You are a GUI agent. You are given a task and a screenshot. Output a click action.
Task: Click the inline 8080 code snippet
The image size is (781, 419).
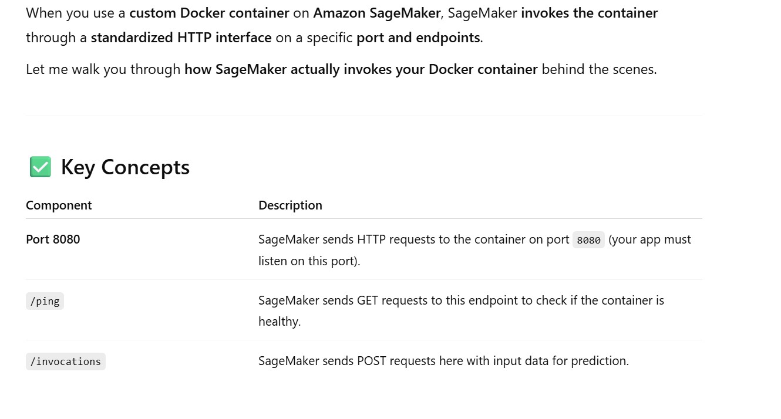coord(588,240)
